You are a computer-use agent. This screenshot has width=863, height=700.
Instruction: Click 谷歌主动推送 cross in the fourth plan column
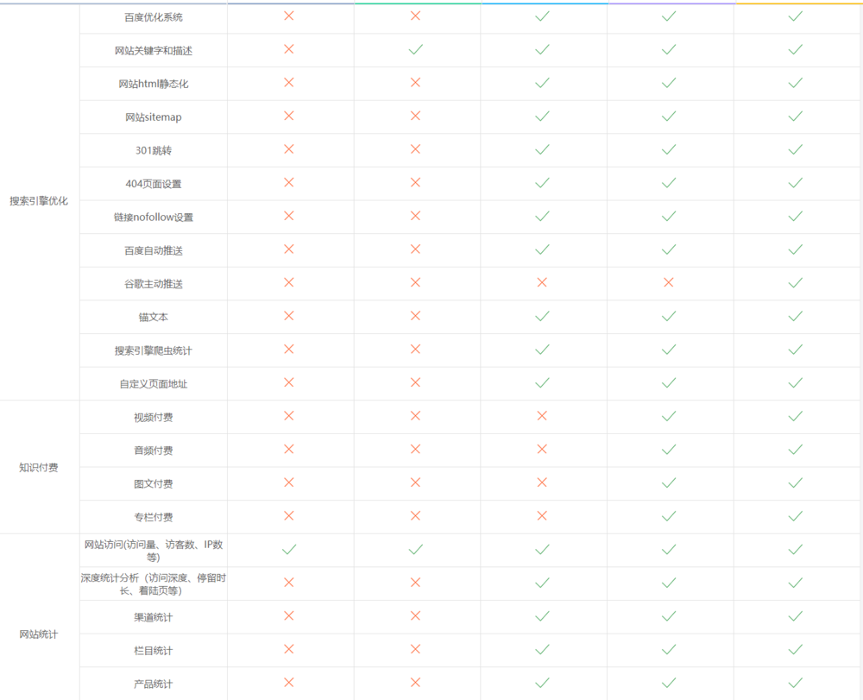(x=669, y=282)
